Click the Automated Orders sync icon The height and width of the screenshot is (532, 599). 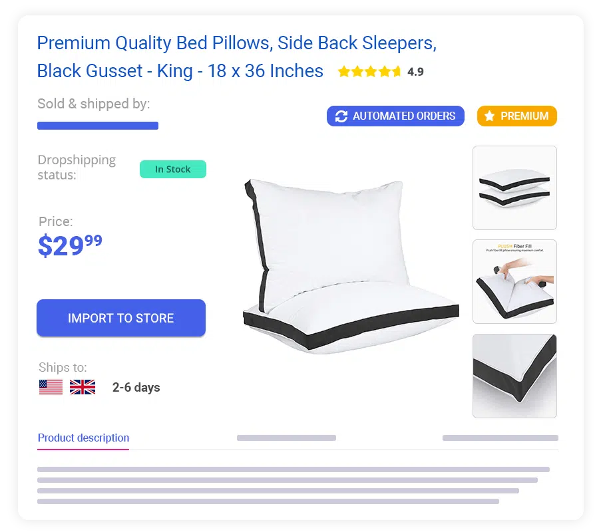pyautogui.click(x=341, y=116)
